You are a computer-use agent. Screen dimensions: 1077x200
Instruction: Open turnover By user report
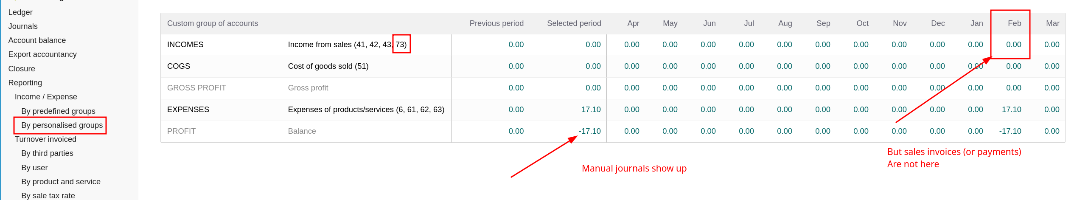pyautogui.click(x=34, y=168)
